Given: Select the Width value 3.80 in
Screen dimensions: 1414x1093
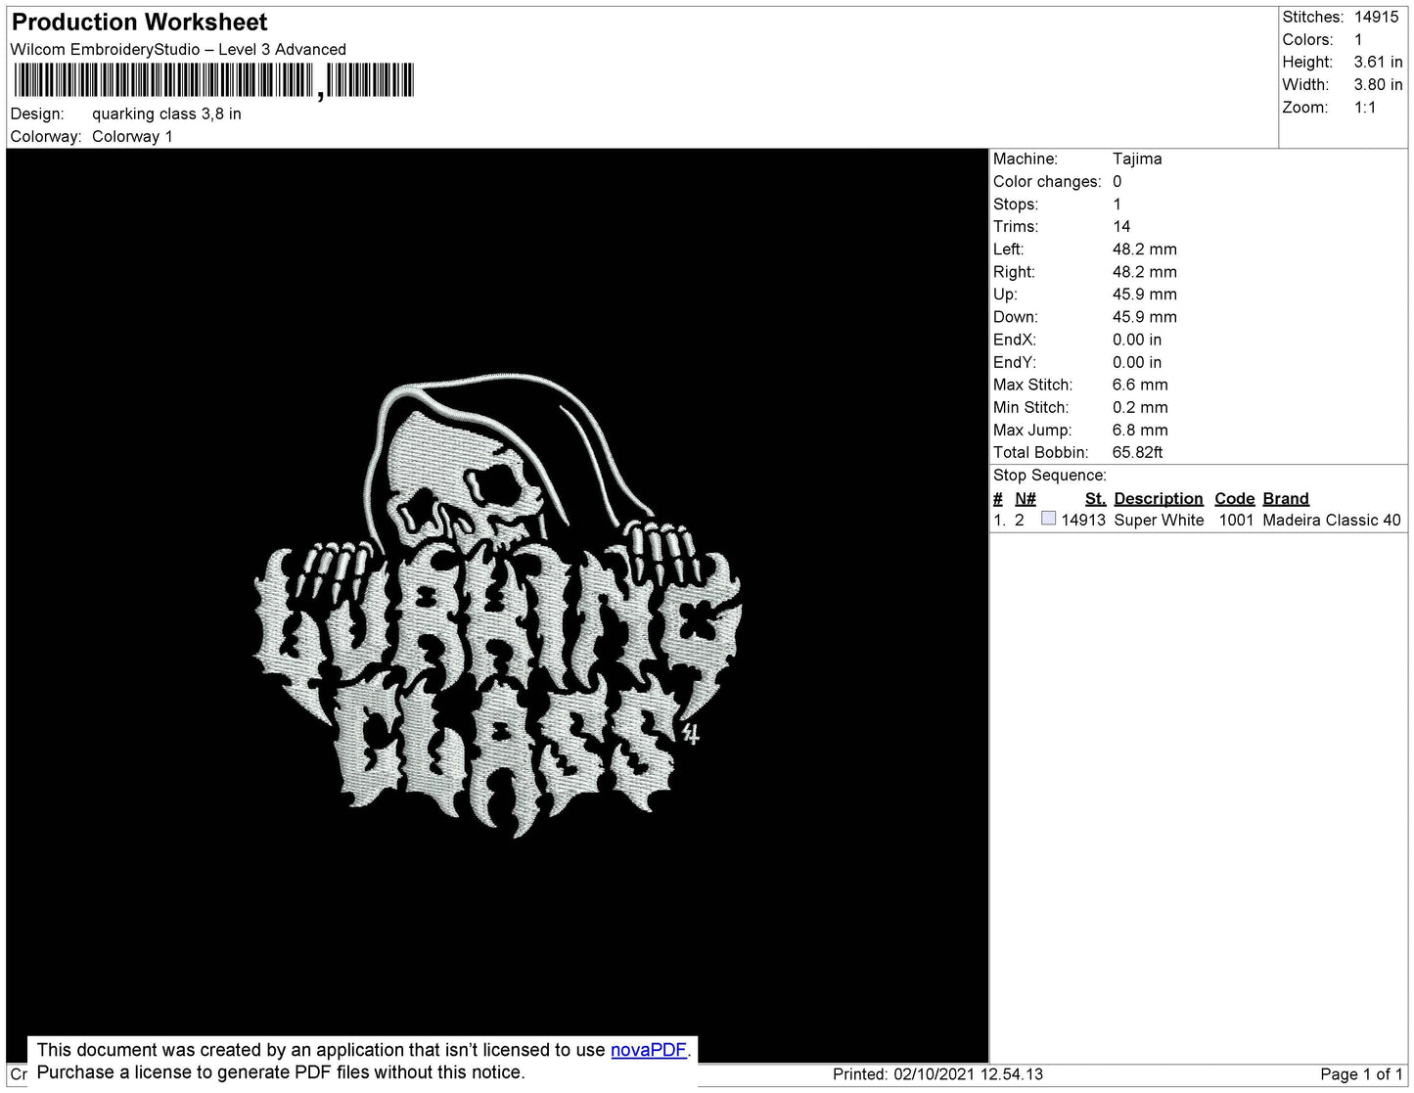Looking at the screenshot, I should tap(1378, 84).
